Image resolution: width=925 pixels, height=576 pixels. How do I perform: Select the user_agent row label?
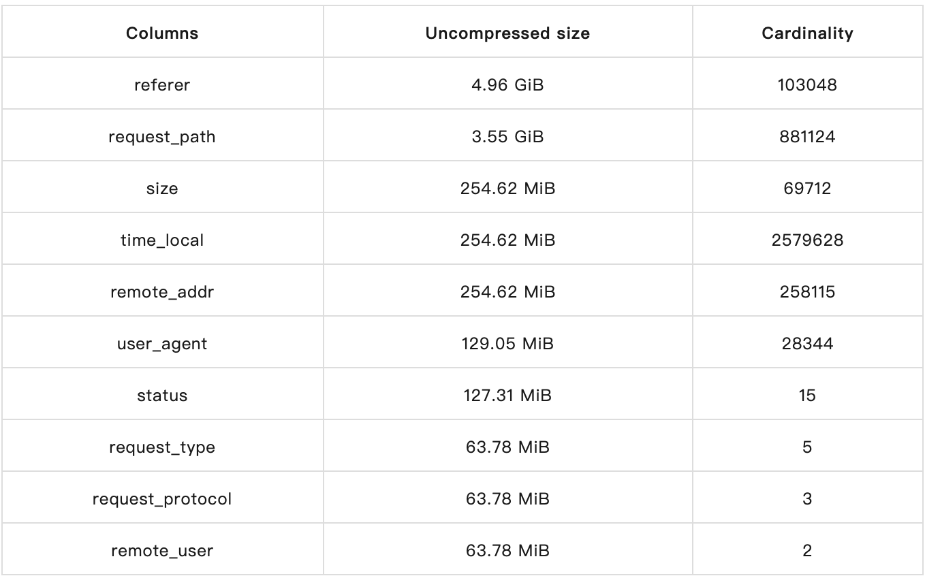click(162, 344)
